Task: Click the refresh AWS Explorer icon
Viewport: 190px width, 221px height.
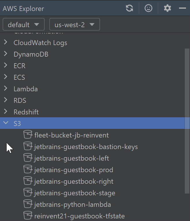Action: (129, 8)
